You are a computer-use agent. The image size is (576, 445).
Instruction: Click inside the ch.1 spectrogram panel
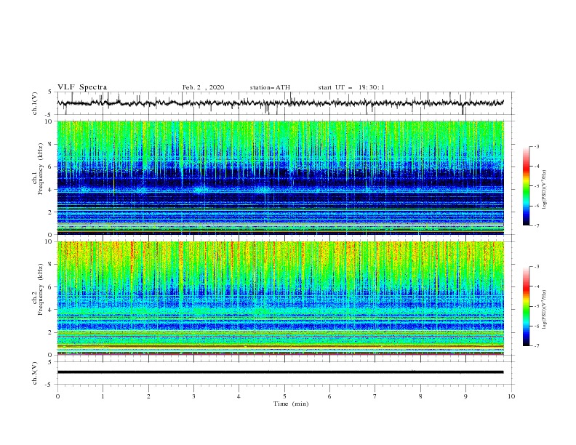[280, 177]
